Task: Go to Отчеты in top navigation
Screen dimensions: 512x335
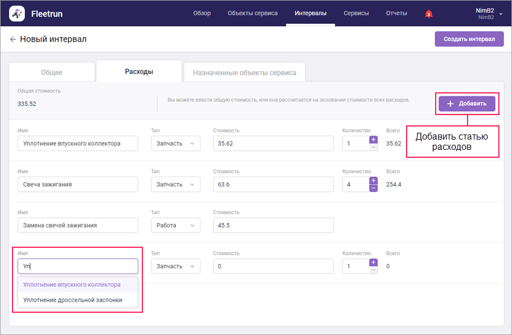Action: pyautogui.click(x=396, y=13)
